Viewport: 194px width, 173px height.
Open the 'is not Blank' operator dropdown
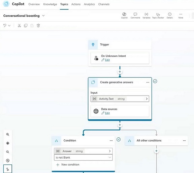[x=83, y=158]
